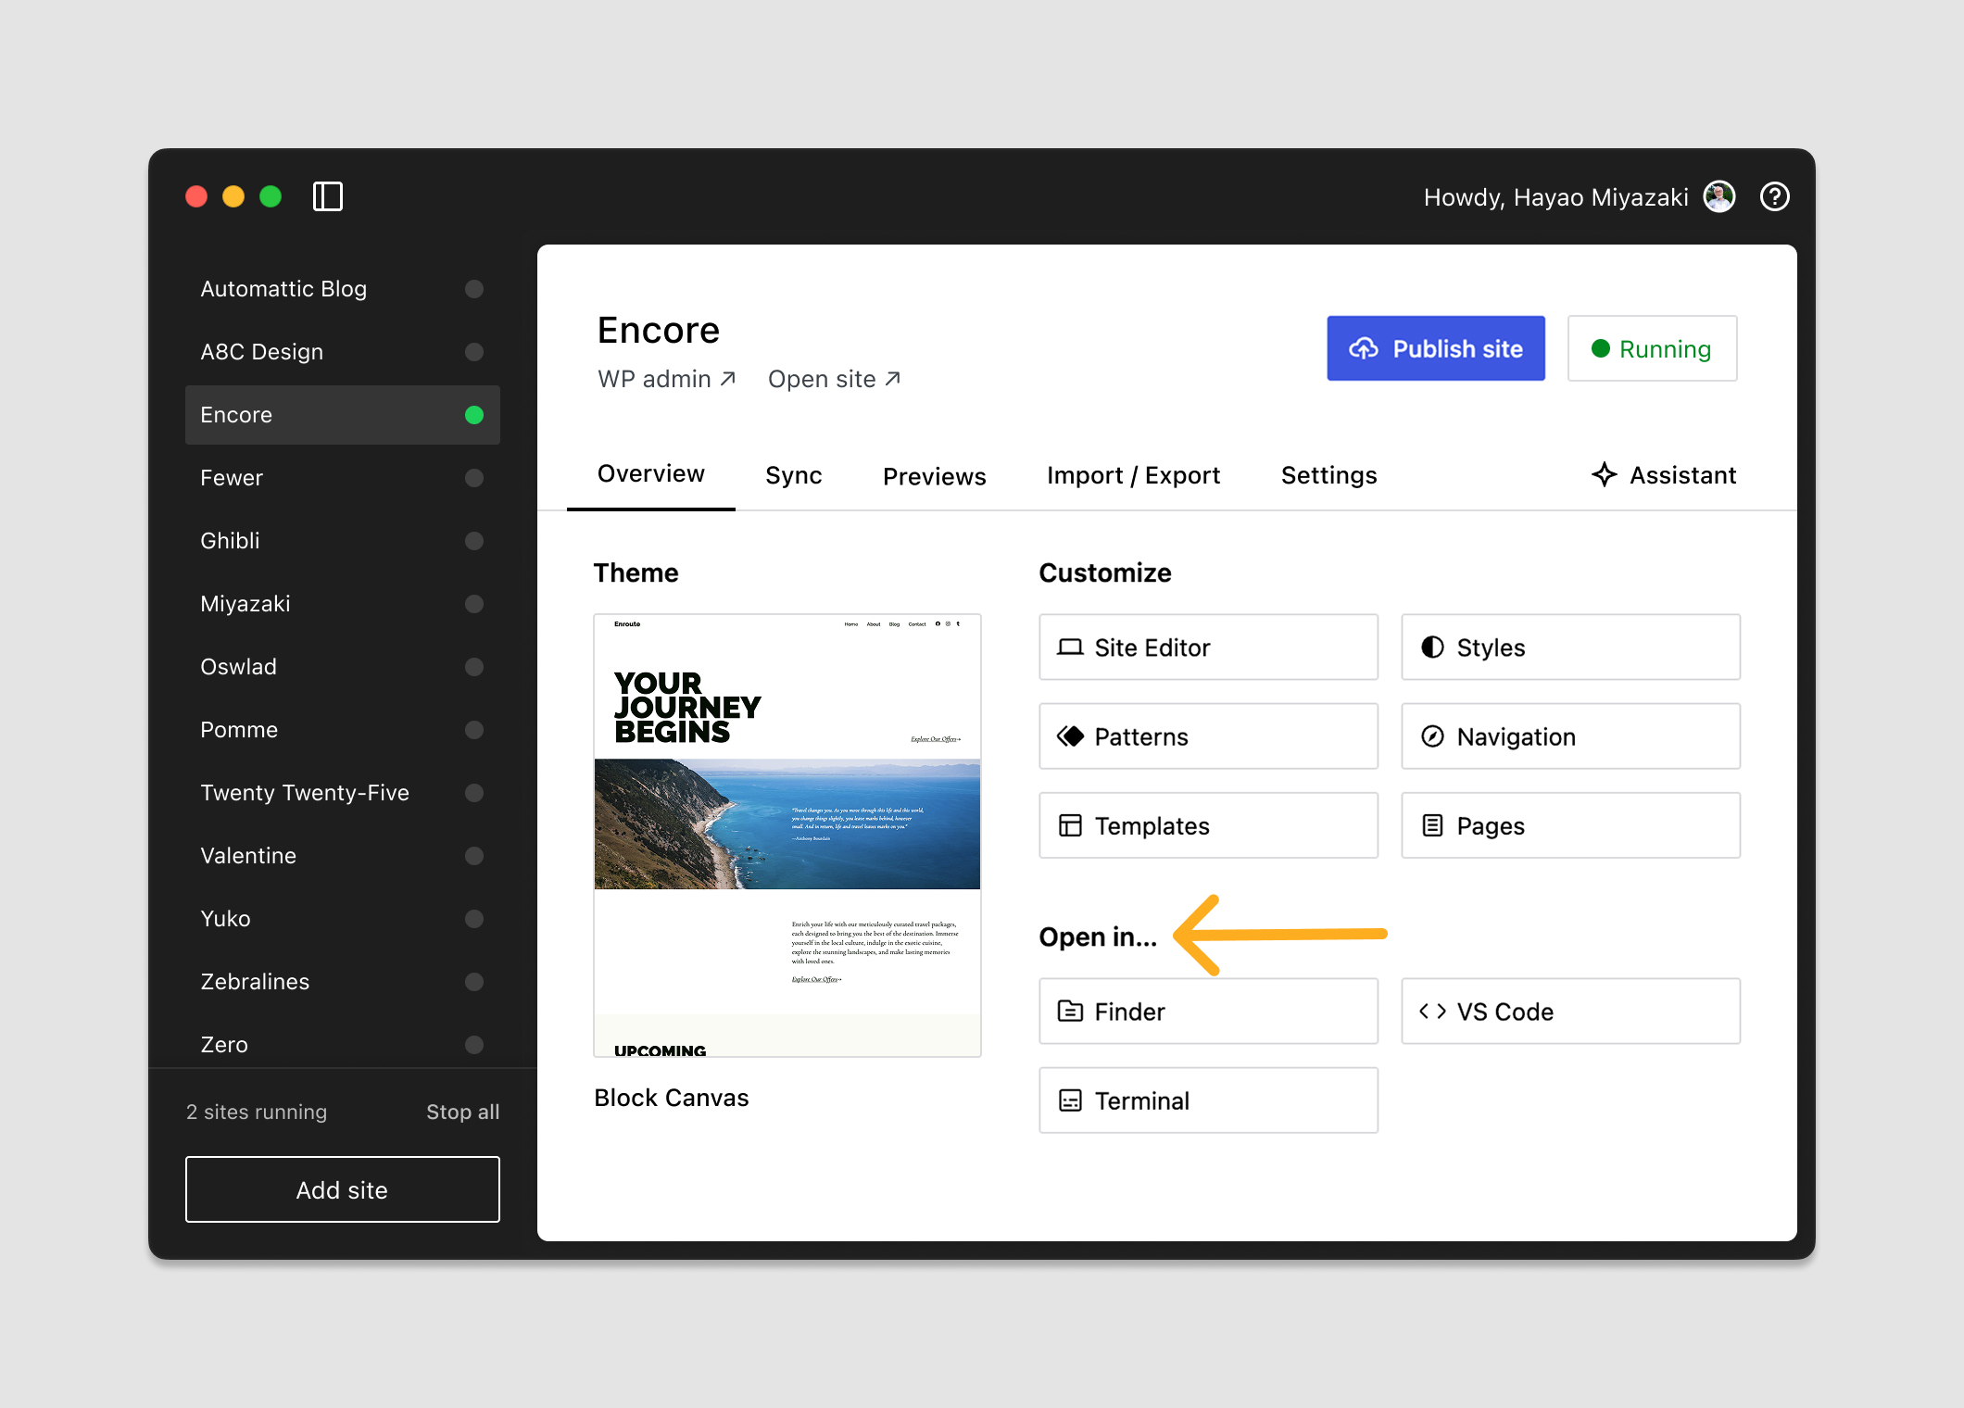Open the Site Editor

(x=1208, y=647)
